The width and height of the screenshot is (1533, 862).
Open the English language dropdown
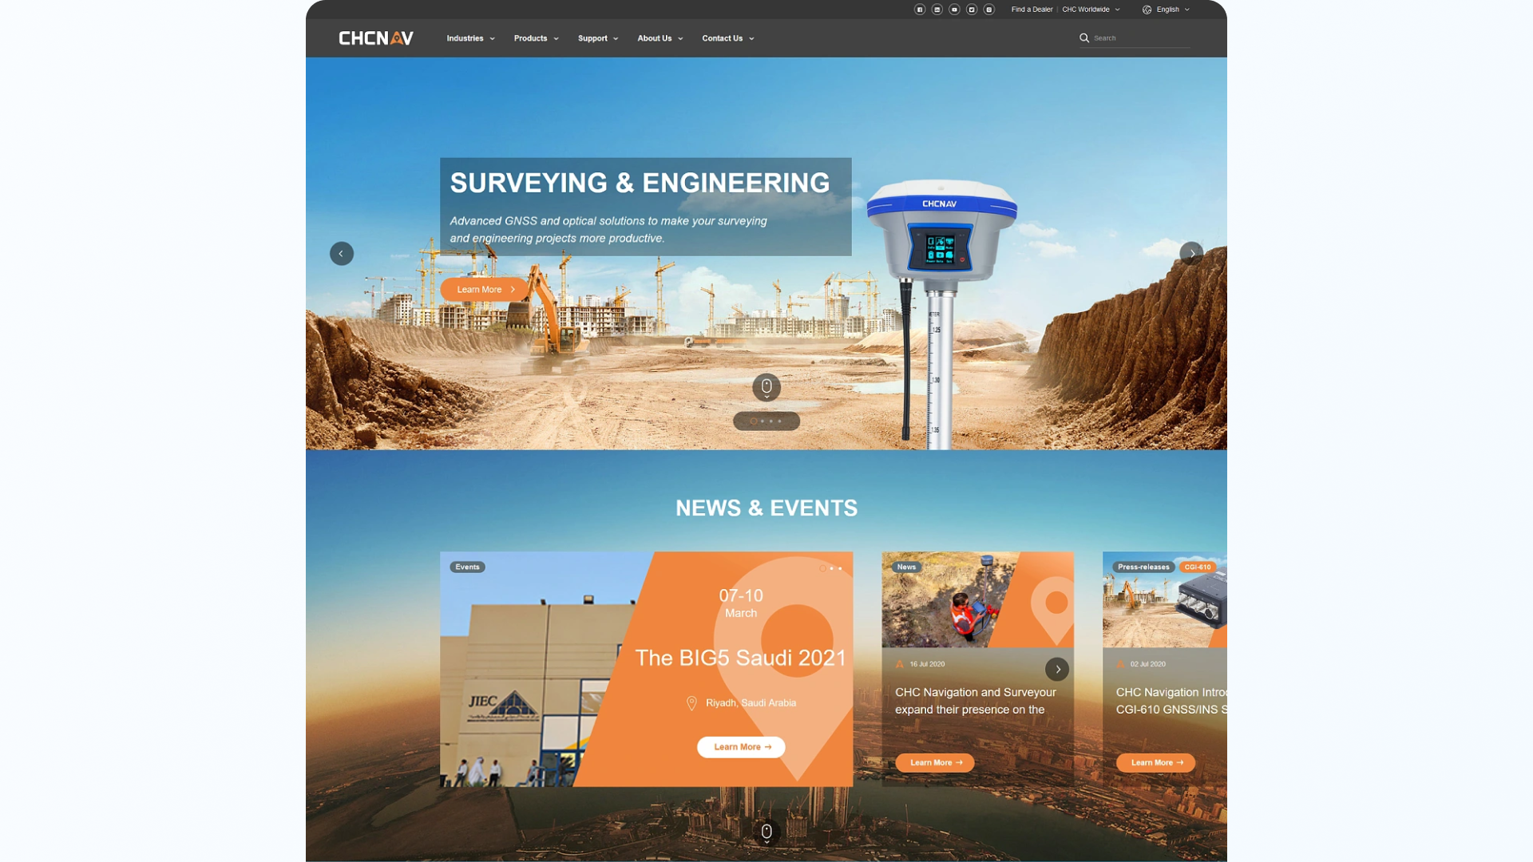click(x=1167, y=10)
